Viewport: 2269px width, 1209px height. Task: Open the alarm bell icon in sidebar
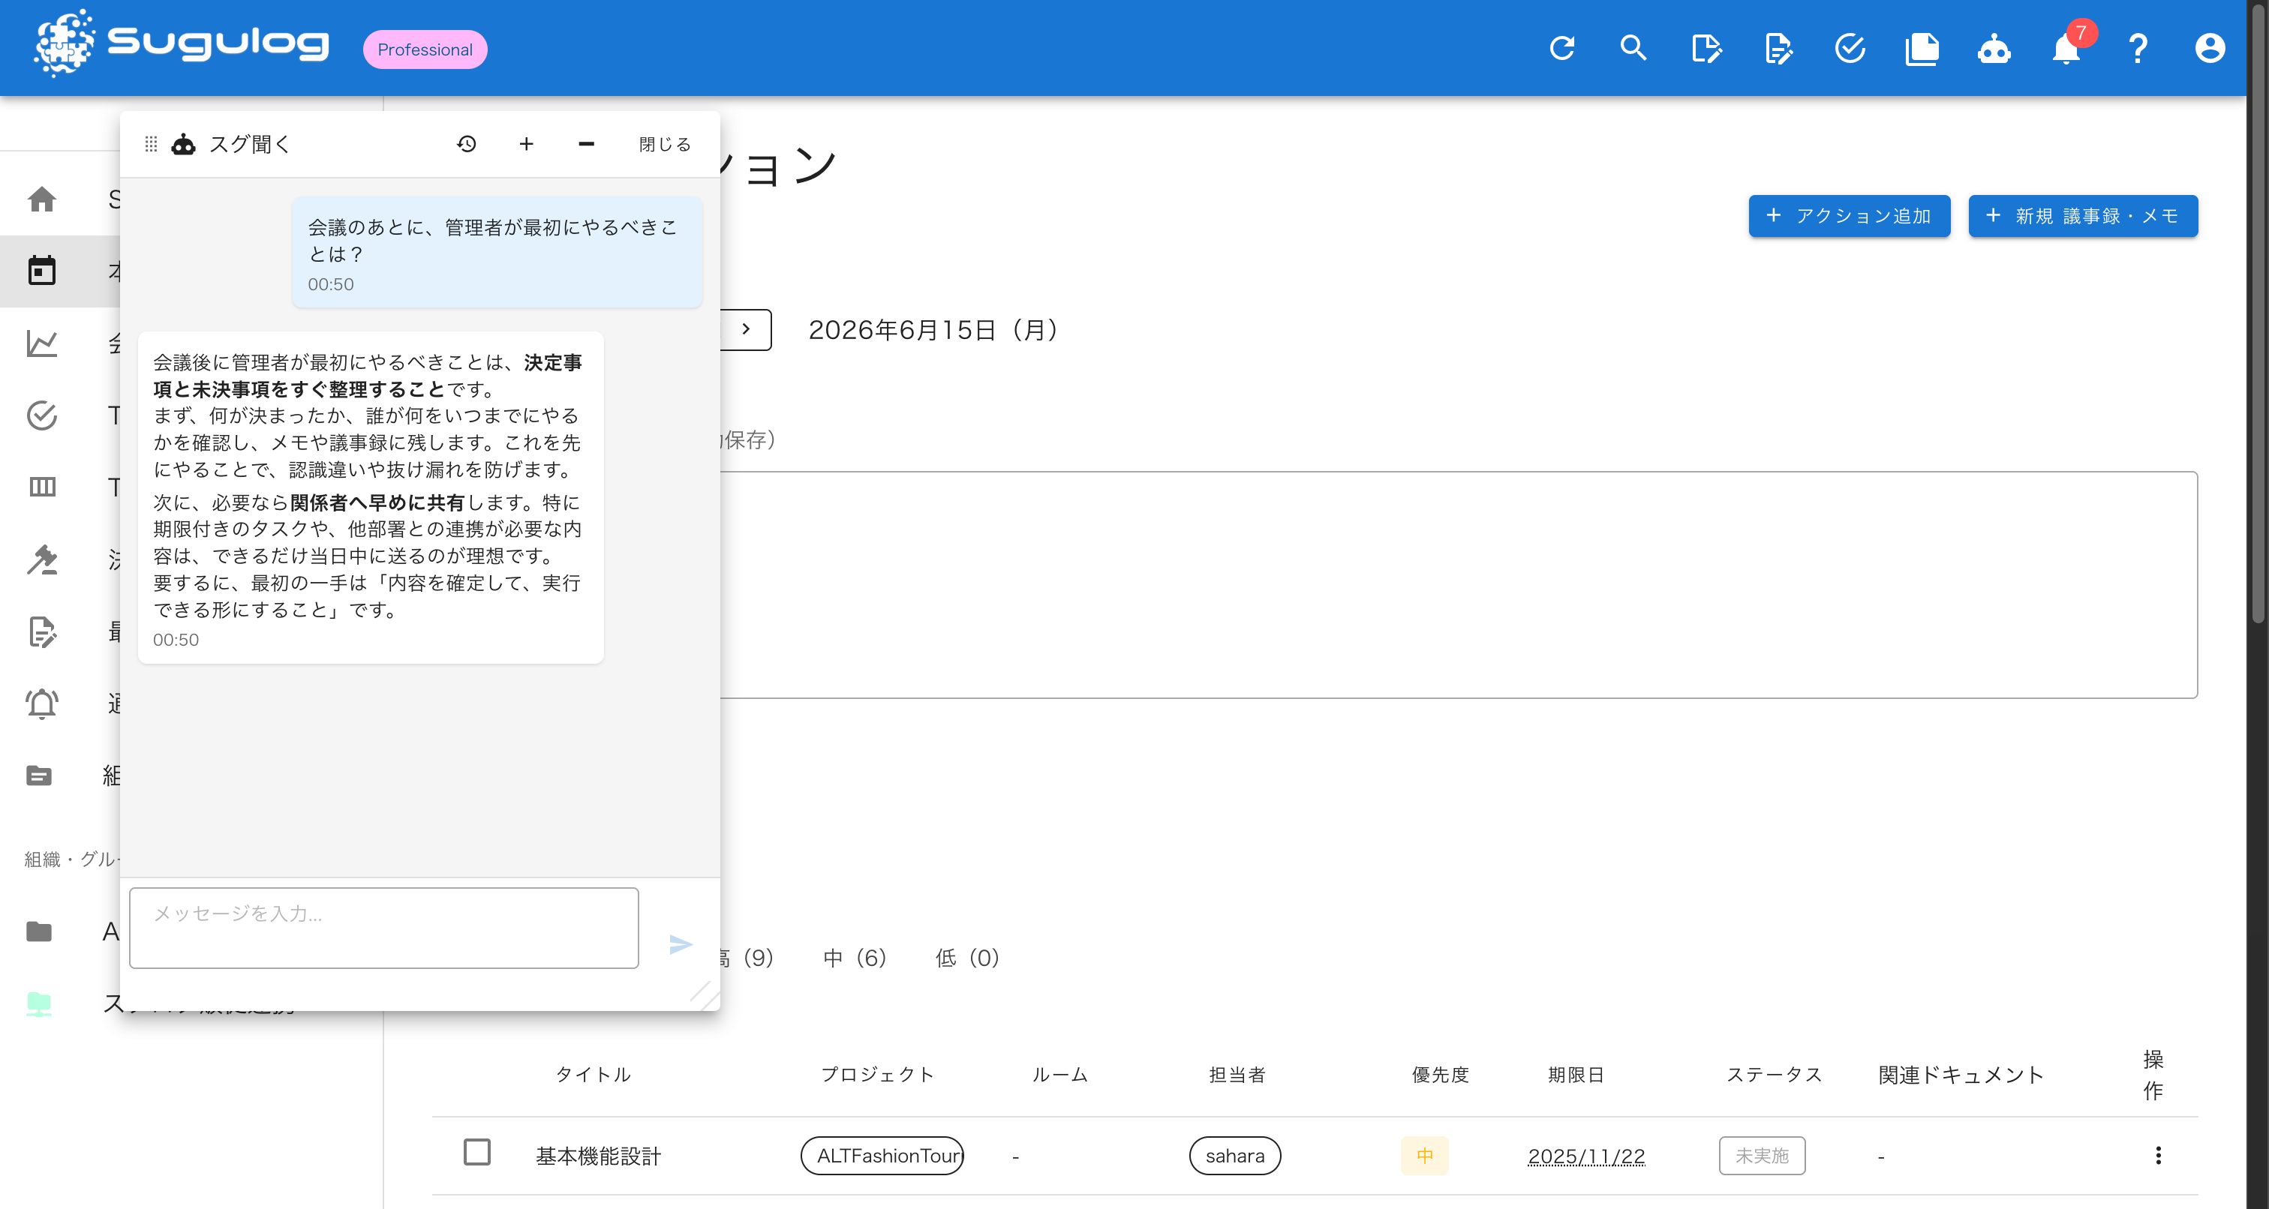click(41, 703)
